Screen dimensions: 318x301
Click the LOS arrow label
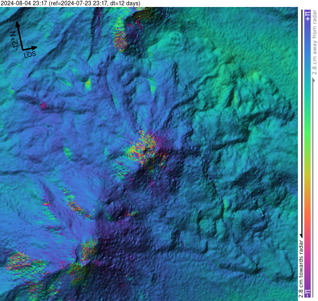[30, 54]
